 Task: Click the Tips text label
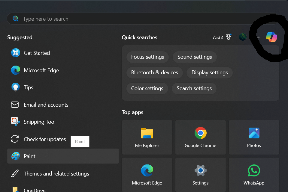[29, 87]
